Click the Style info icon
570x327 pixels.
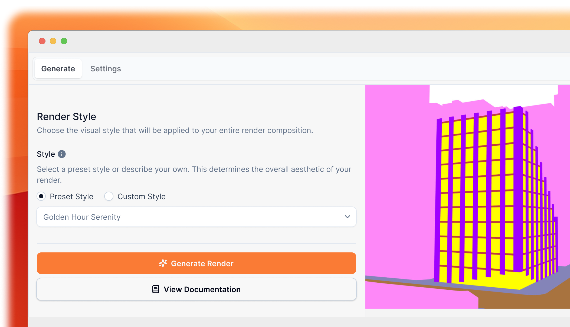point(62,154)
